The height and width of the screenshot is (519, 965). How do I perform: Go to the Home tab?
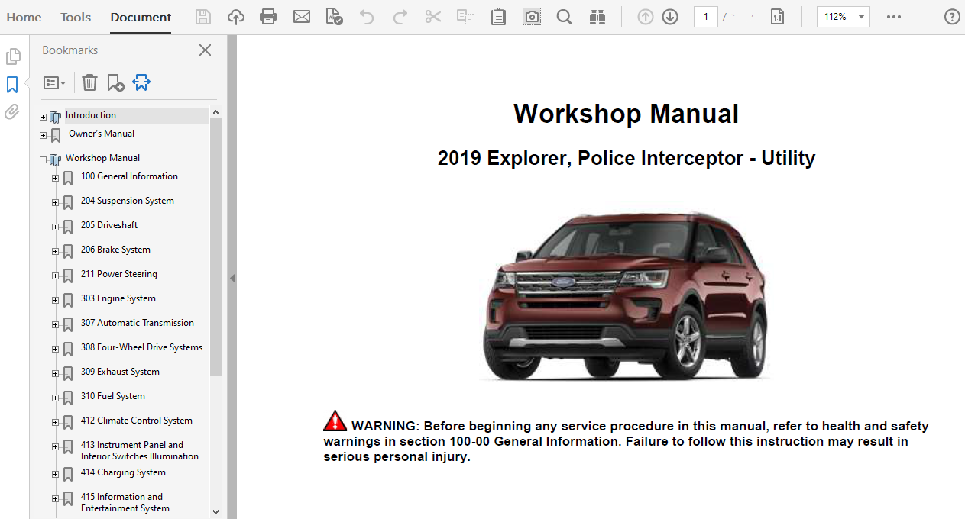tap(24, 17)
